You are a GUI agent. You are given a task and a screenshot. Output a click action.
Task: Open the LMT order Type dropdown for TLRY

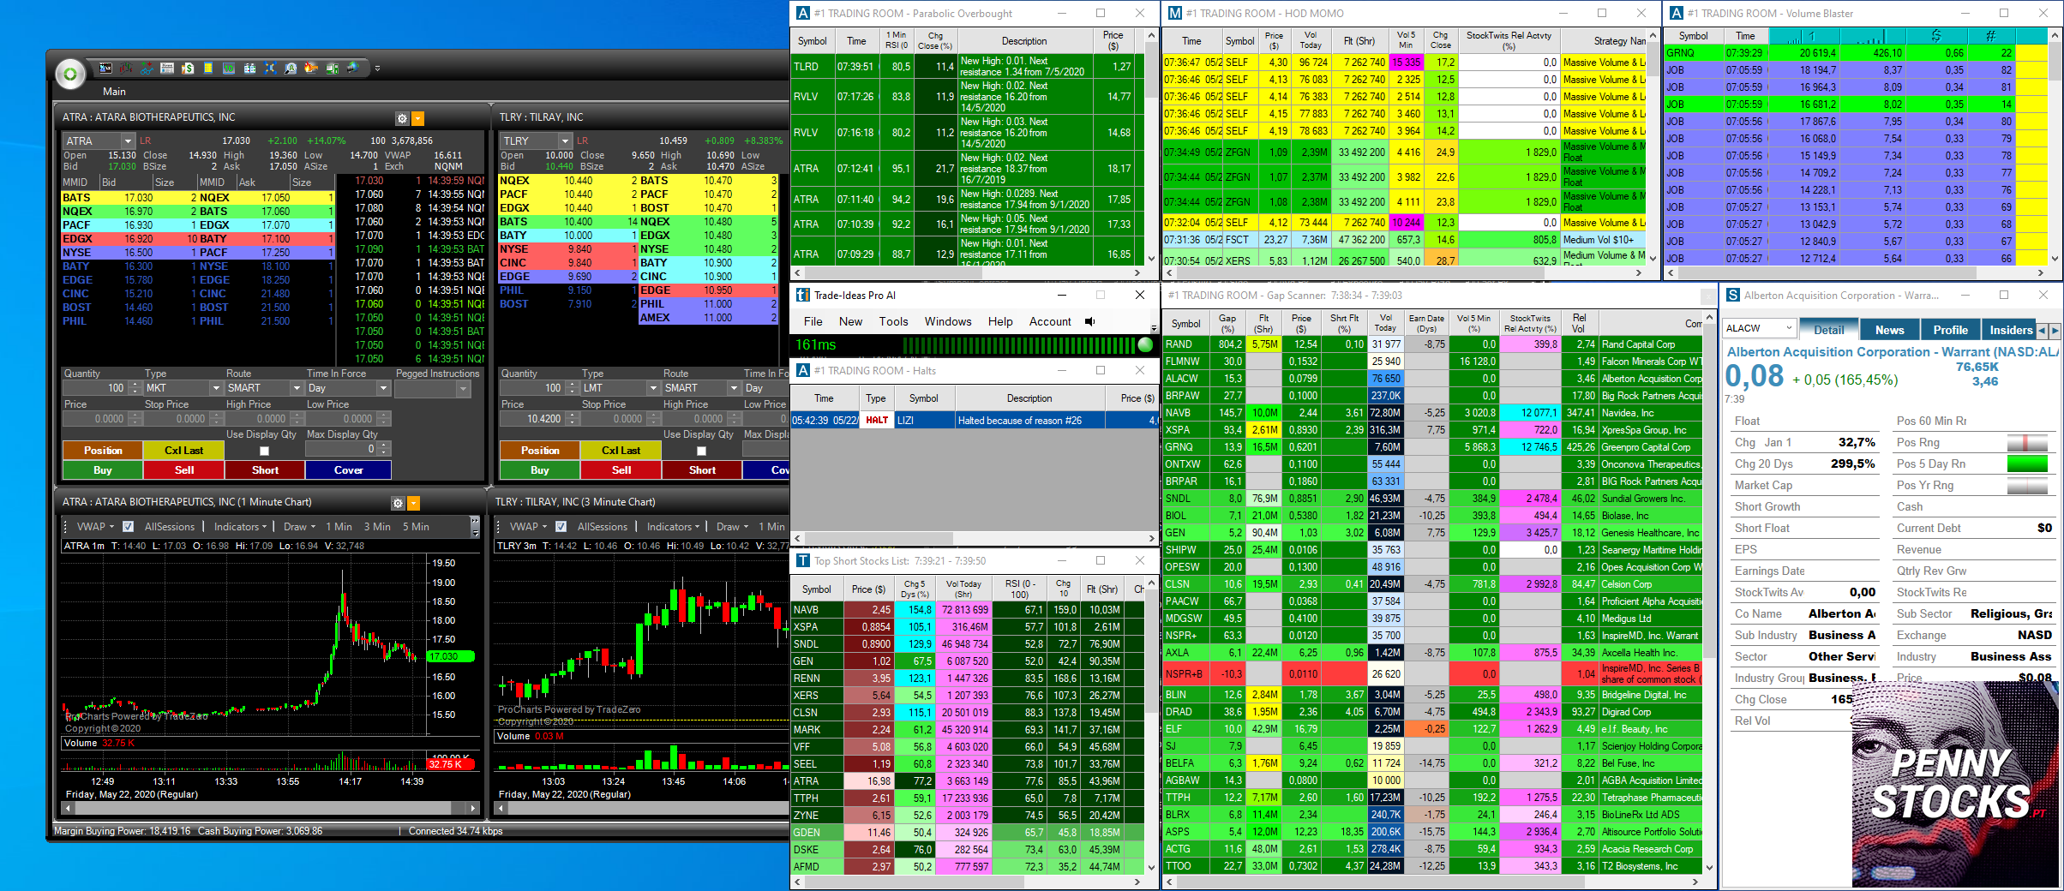[653, 388]
